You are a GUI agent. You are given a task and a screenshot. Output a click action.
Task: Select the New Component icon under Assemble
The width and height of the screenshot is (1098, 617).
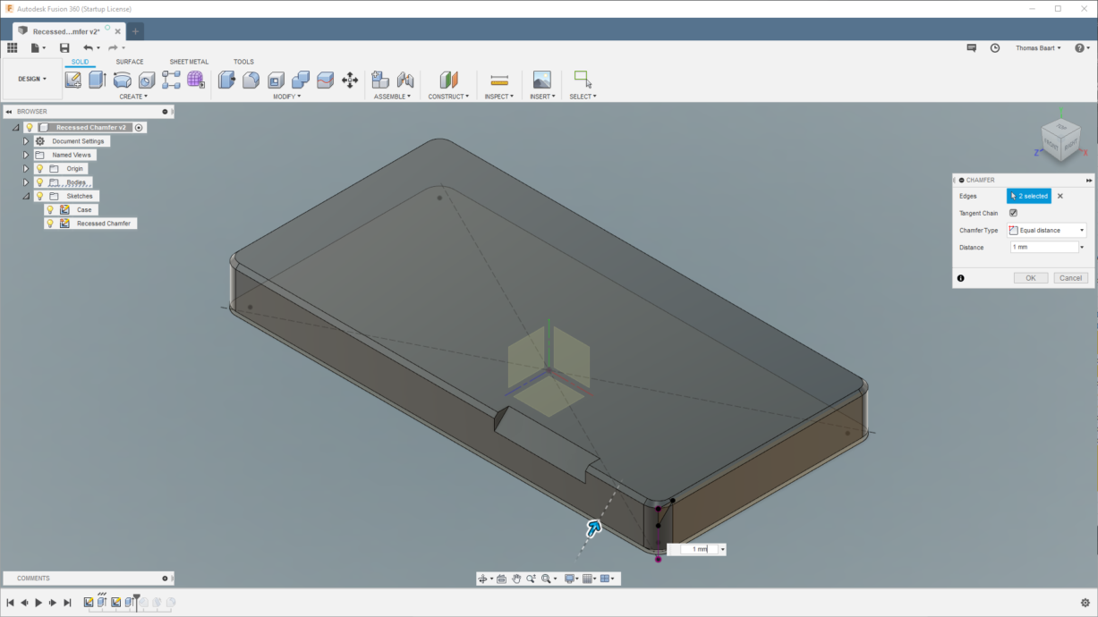click(x=379, y=80)
